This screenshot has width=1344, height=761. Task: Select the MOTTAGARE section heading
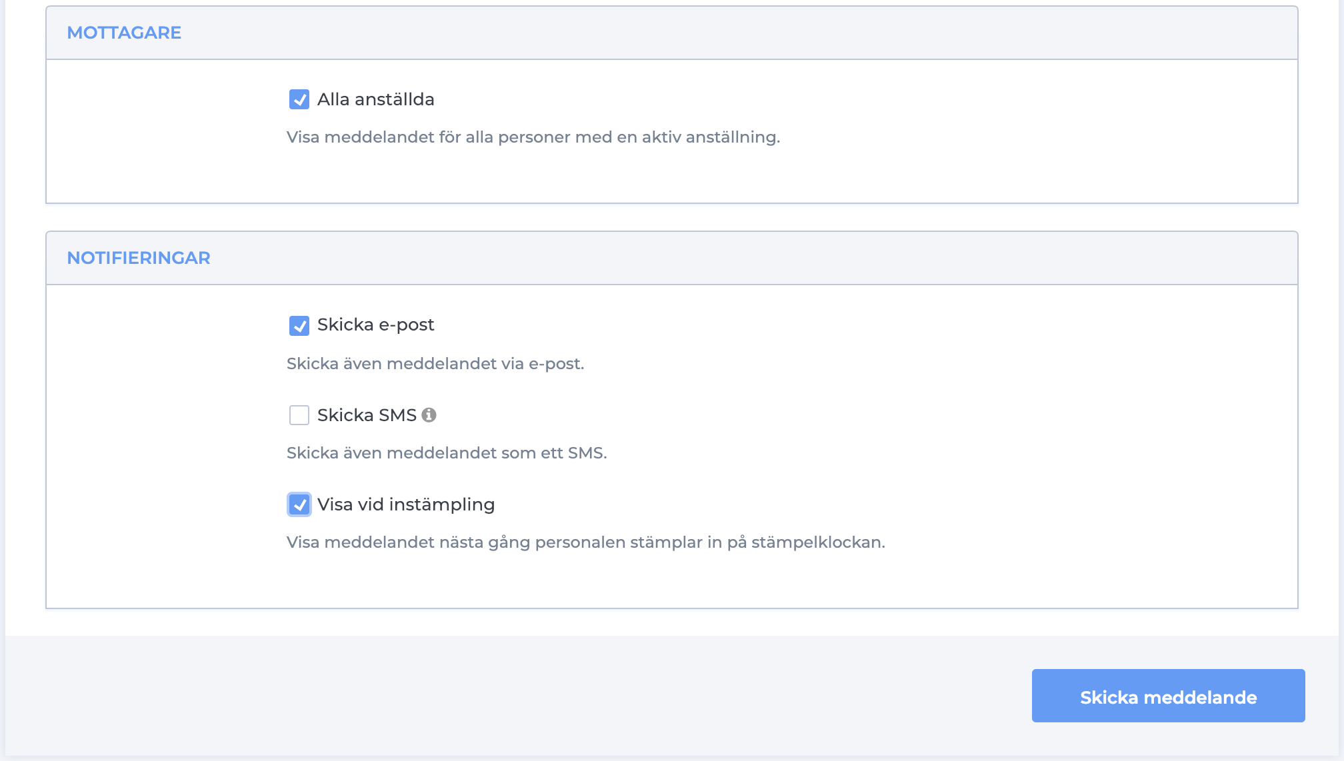[124, 33]
